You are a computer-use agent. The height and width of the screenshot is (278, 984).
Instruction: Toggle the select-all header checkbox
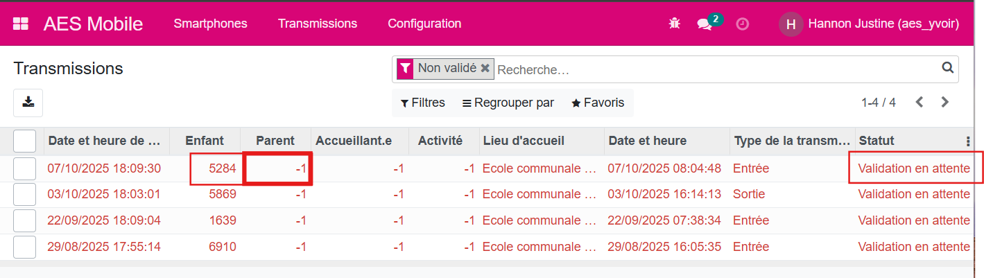[25, 141]
